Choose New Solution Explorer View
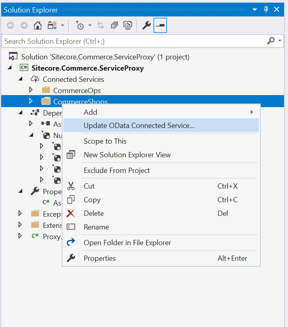Image resolution: width=288 pixels, height=327 pixels. pyautogui.click(x=161, y=155)
